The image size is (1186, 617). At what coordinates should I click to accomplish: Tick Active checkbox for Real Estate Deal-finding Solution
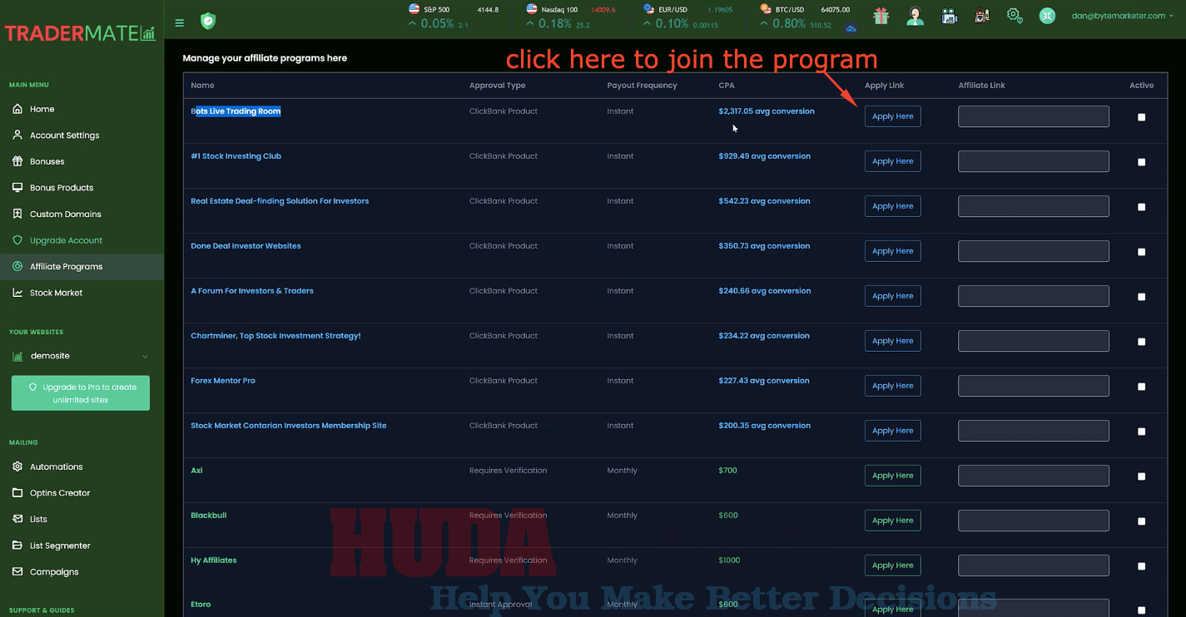point(1141,207)
